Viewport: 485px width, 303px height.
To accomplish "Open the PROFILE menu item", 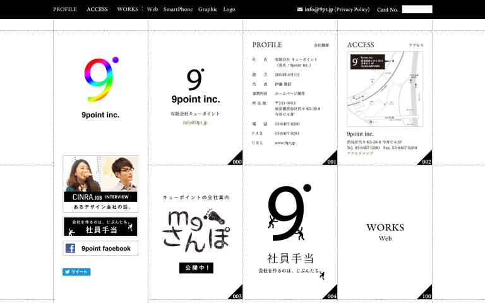I will (64, 9).
